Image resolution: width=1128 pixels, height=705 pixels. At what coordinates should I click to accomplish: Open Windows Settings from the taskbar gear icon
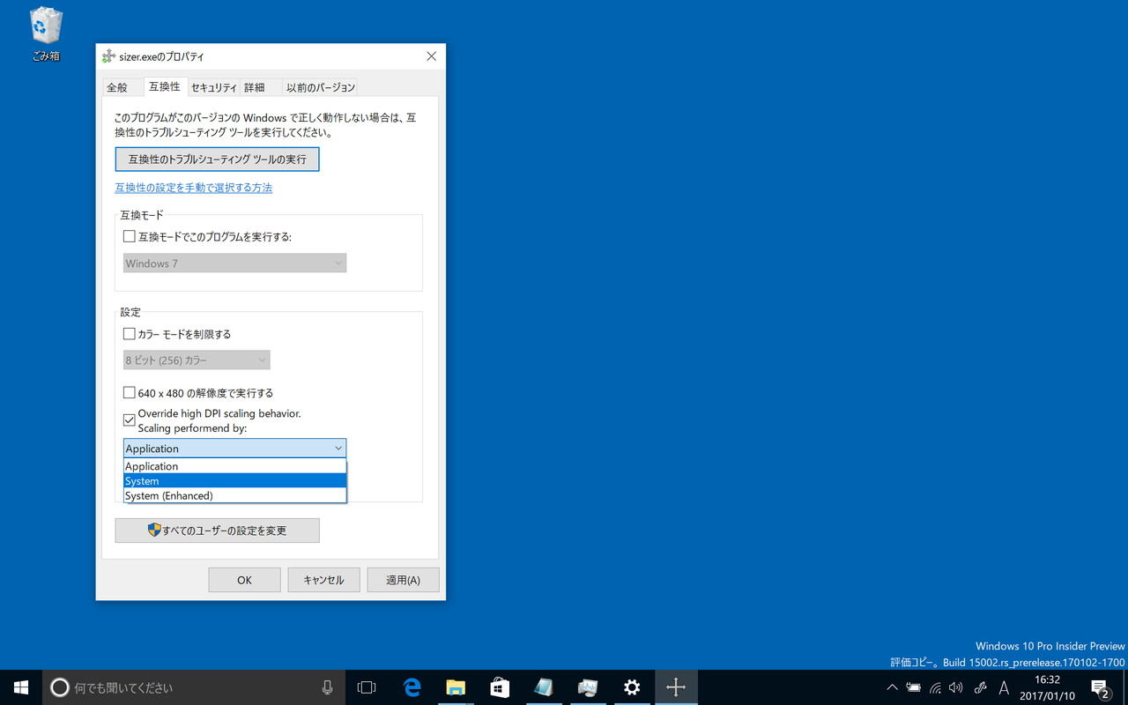(x=632, y=686)
